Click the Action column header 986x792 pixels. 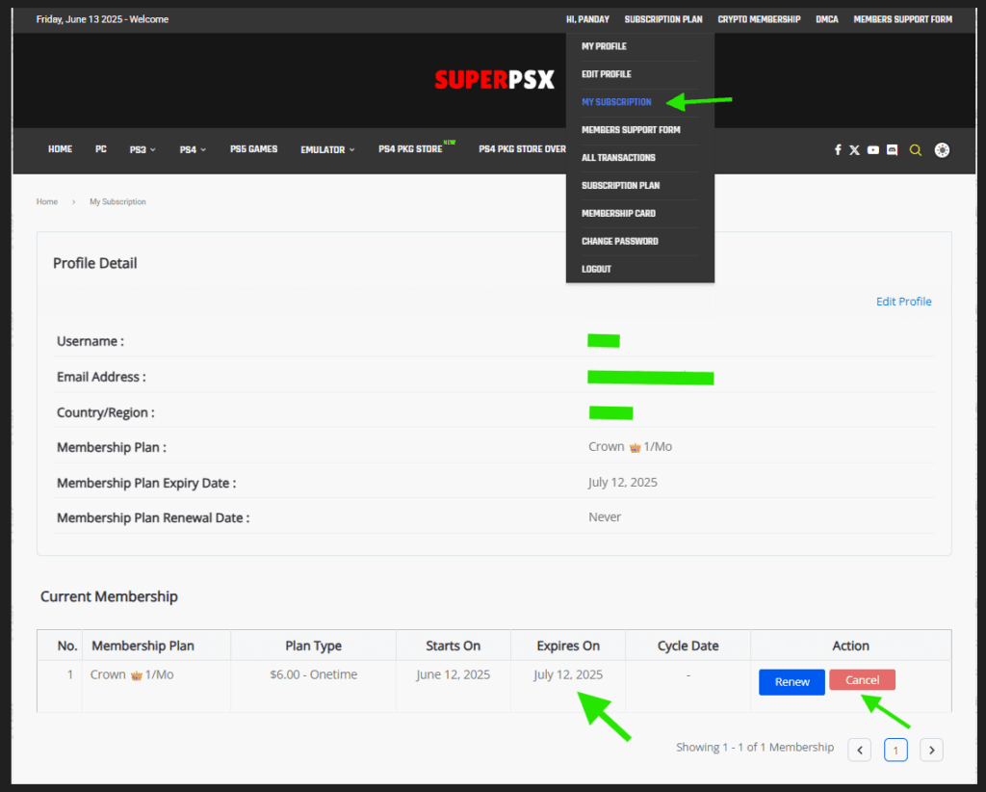(x=850, y=647)
